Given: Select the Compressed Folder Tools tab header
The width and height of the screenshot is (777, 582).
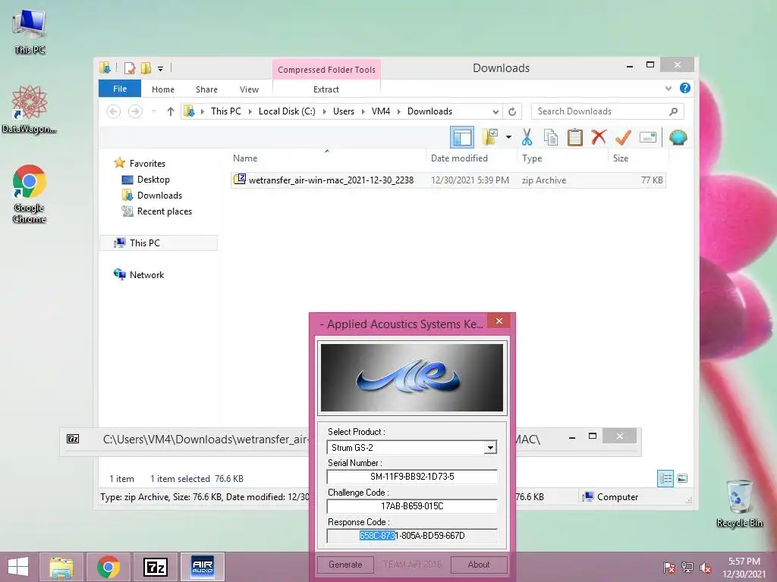Looking at the screenshot, I should (x=326, y=70).
